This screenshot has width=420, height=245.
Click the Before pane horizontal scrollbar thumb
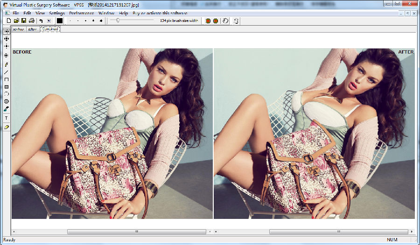(137, 231)
